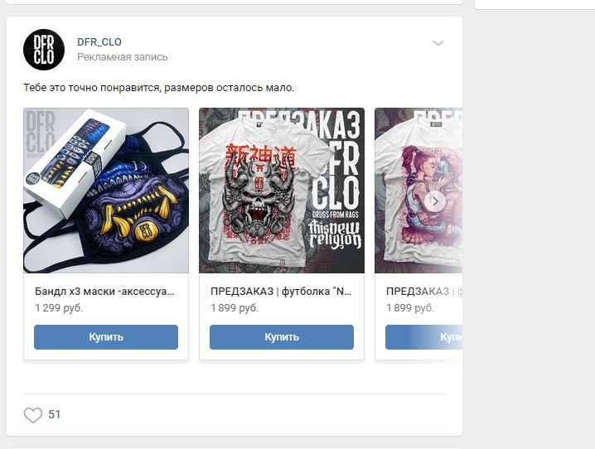Advance carousel with the right arrow
This screenshot has height=449, width=595.
click(435, 201)
